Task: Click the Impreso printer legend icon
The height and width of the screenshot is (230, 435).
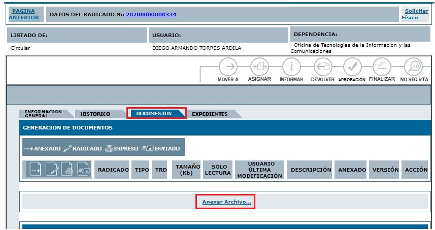Action: [x=109, y=149]
